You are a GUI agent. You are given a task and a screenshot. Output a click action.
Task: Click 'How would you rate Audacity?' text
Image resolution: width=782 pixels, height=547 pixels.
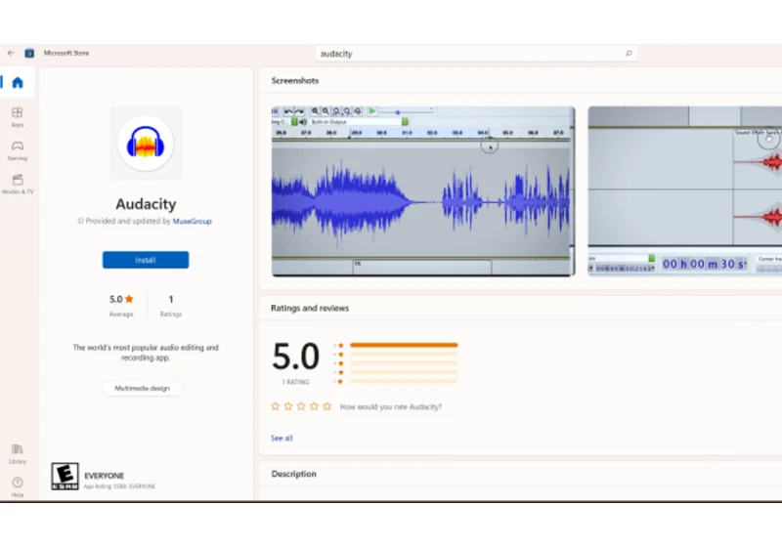click(x=390, y=407)
